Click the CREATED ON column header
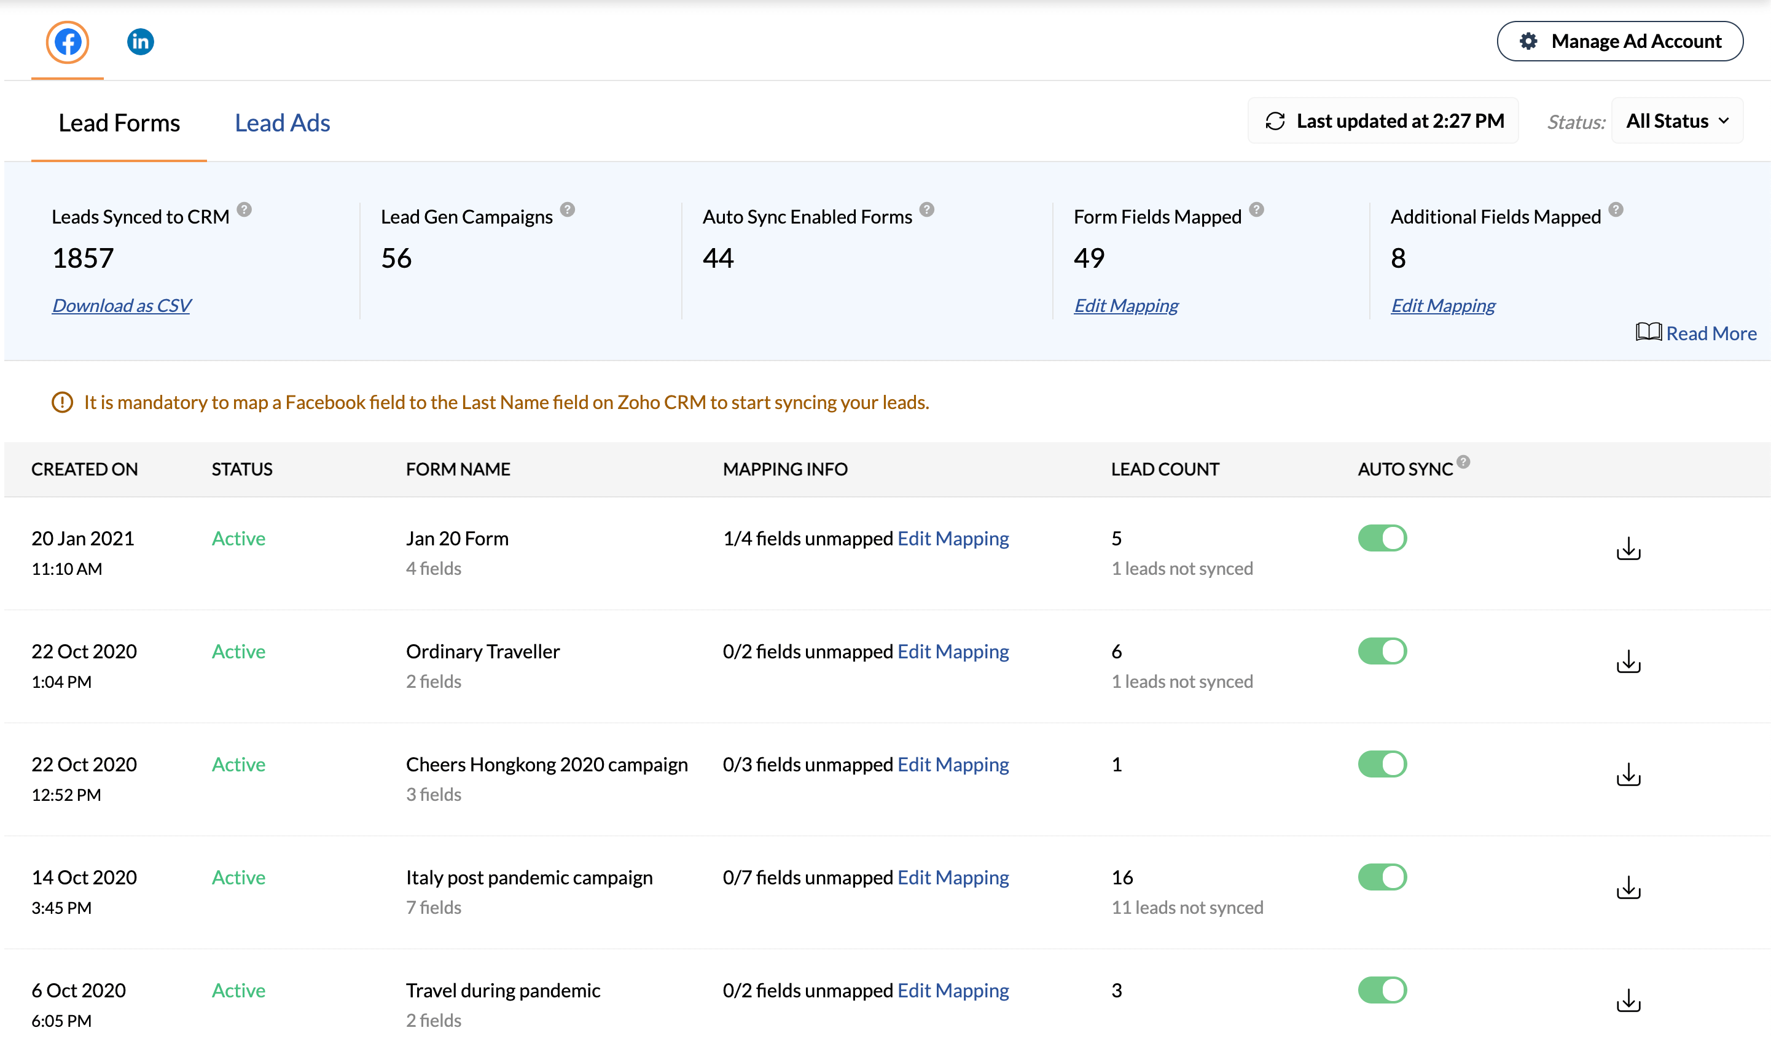 pos(84,469)
